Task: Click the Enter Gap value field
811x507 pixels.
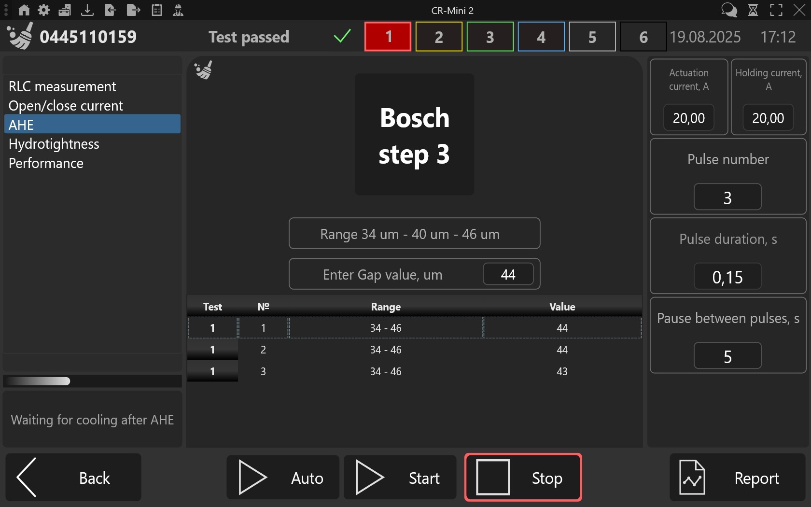Action: 508,274
